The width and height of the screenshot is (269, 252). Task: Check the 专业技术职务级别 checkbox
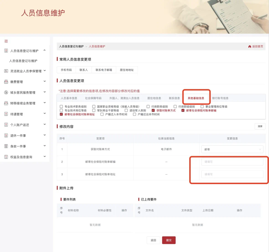[x=61, y=107]
